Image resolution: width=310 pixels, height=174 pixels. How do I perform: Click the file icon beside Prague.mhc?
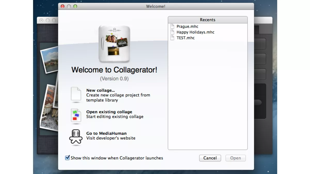173,26
